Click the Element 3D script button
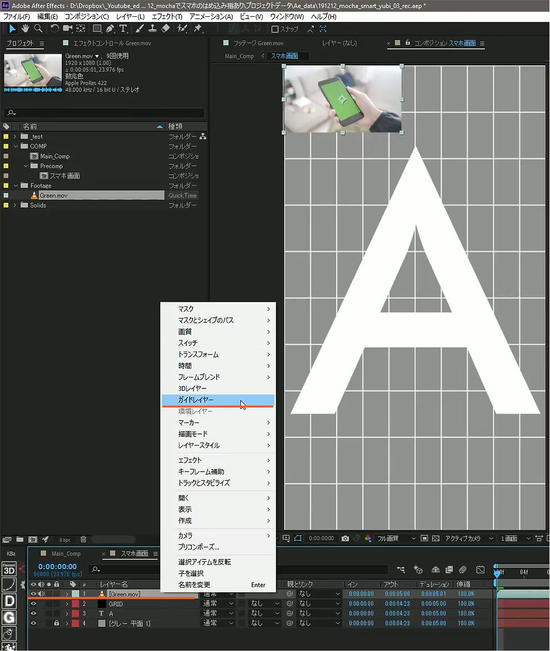 9,569
